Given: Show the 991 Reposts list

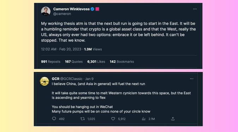Looking at the screenshot, I should tap(50, 61).
